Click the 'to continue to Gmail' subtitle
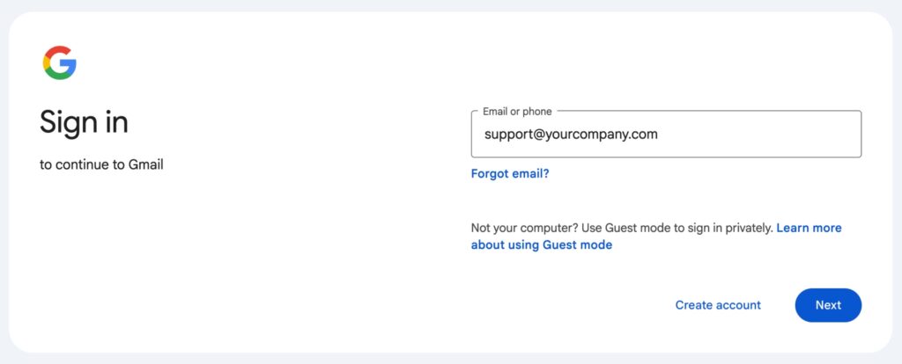902x364 pixels. (101, 164)
